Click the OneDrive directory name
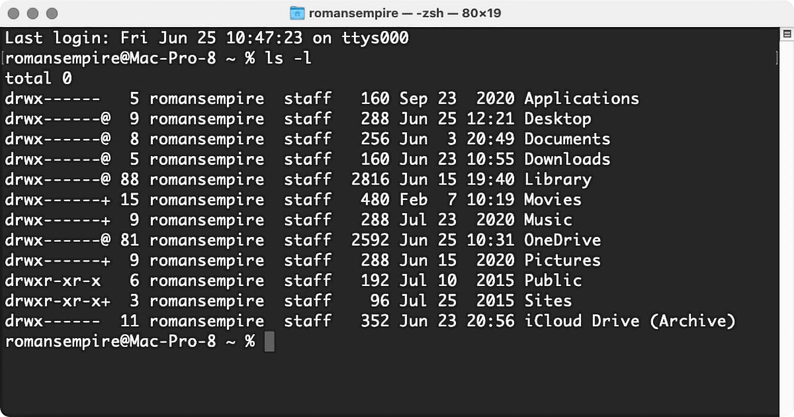 (x=562, y=240)
